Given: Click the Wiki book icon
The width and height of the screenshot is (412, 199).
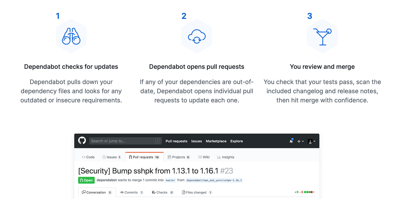Looking at the screenshot, I should [200, 157].
